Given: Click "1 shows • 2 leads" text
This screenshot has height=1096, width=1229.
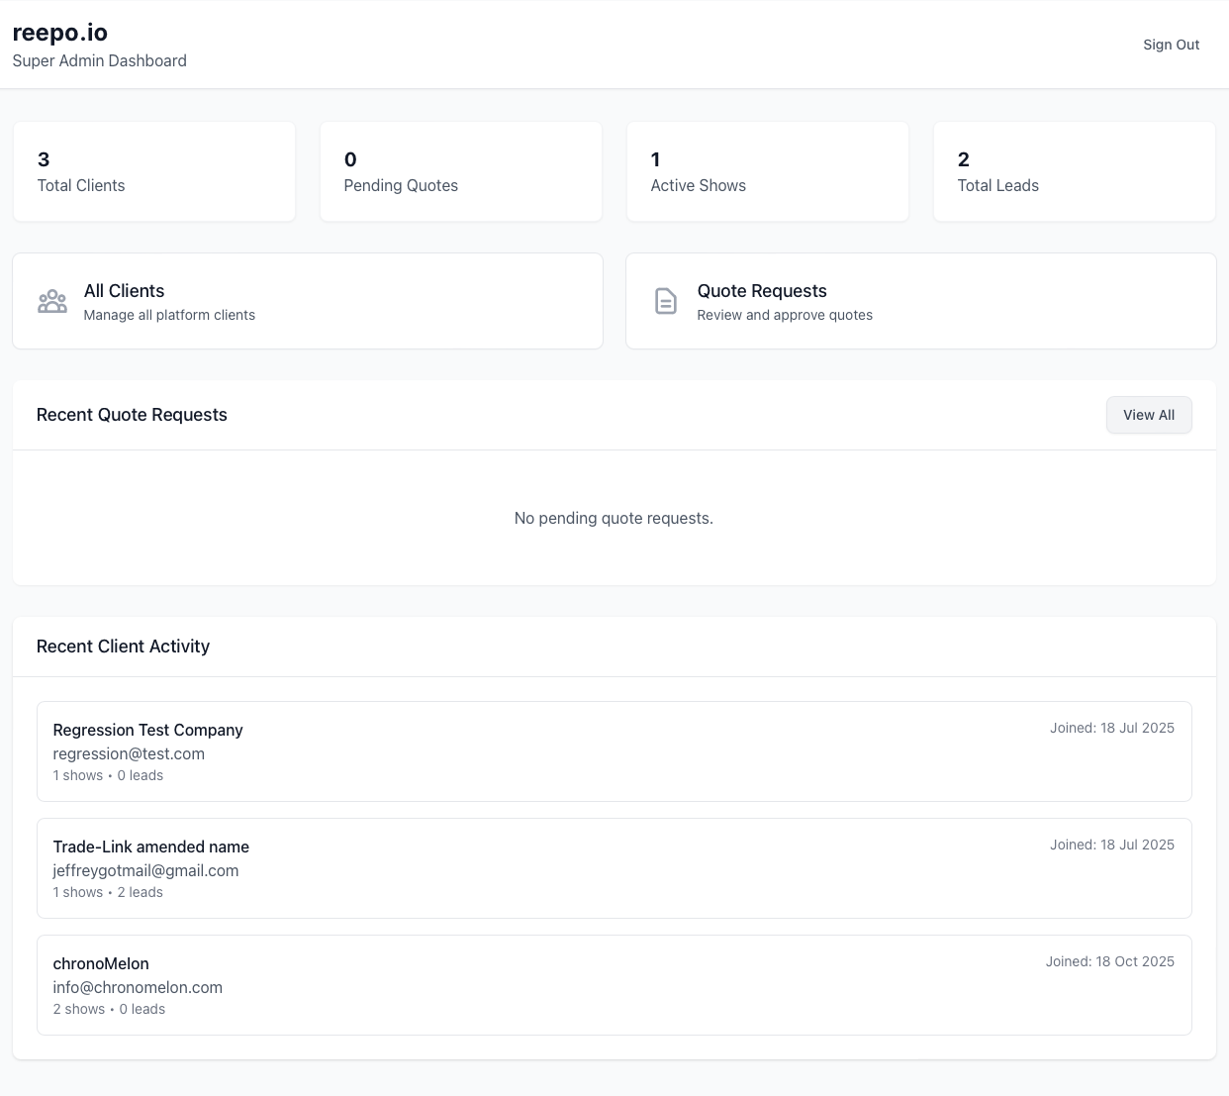Looking at the screenshot, I should point(108,892).
